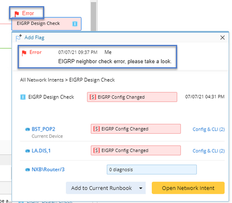Open Config & CLI (2) for BST_POP2
The image size is (232, 203).
click(x=208, y=130)
